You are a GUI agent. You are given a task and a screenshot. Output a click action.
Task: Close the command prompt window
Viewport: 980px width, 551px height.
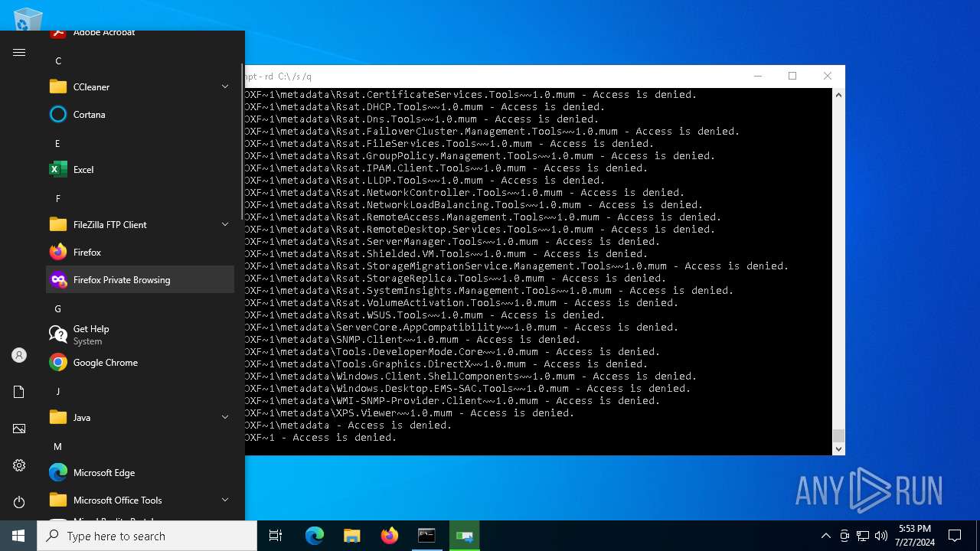pyautogui.click(x=828, y=76)
